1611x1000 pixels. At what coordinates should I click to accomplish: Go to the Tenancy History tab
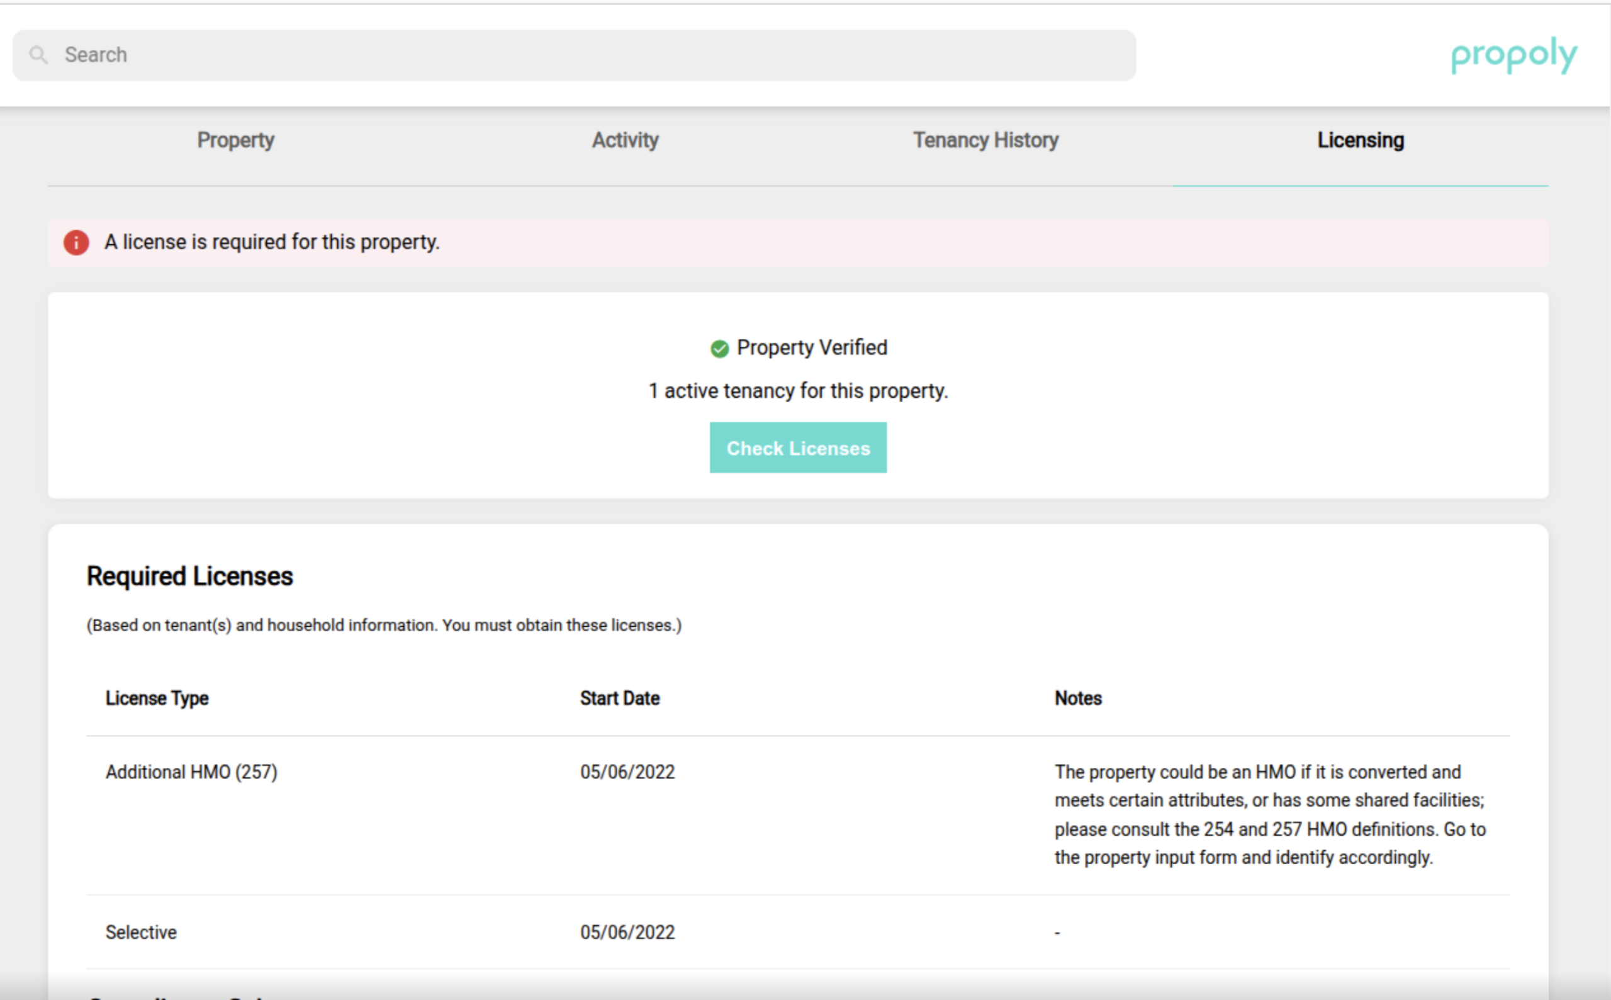point(985,140)
